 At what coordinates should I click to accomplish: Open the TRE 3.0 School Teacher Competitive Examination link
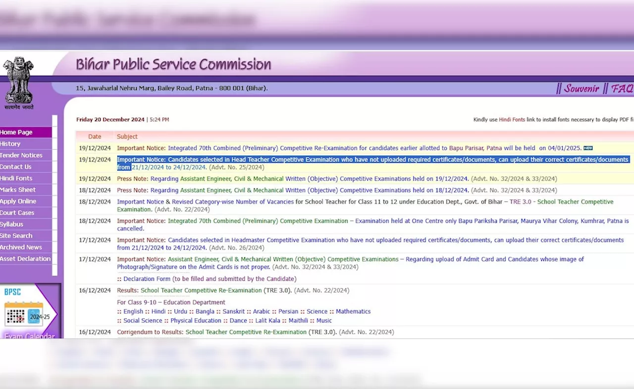click(x=365, y=206)
